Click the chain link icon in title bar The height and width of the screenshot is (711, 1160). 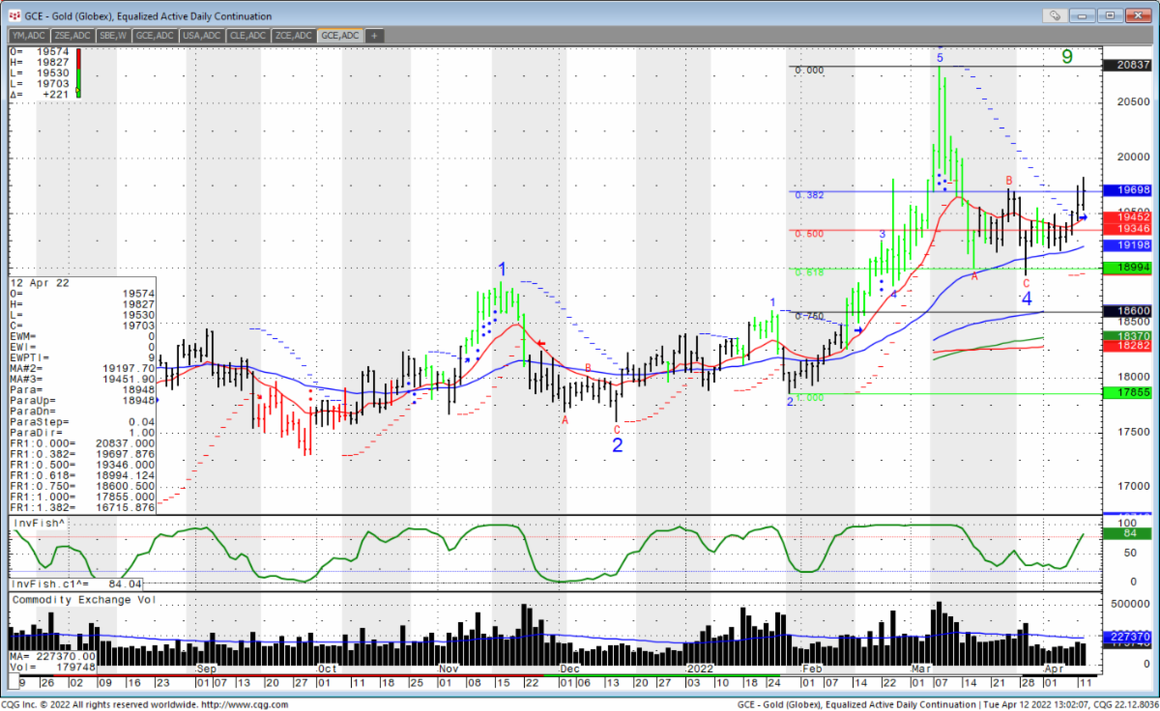(x=1056, y=15)
